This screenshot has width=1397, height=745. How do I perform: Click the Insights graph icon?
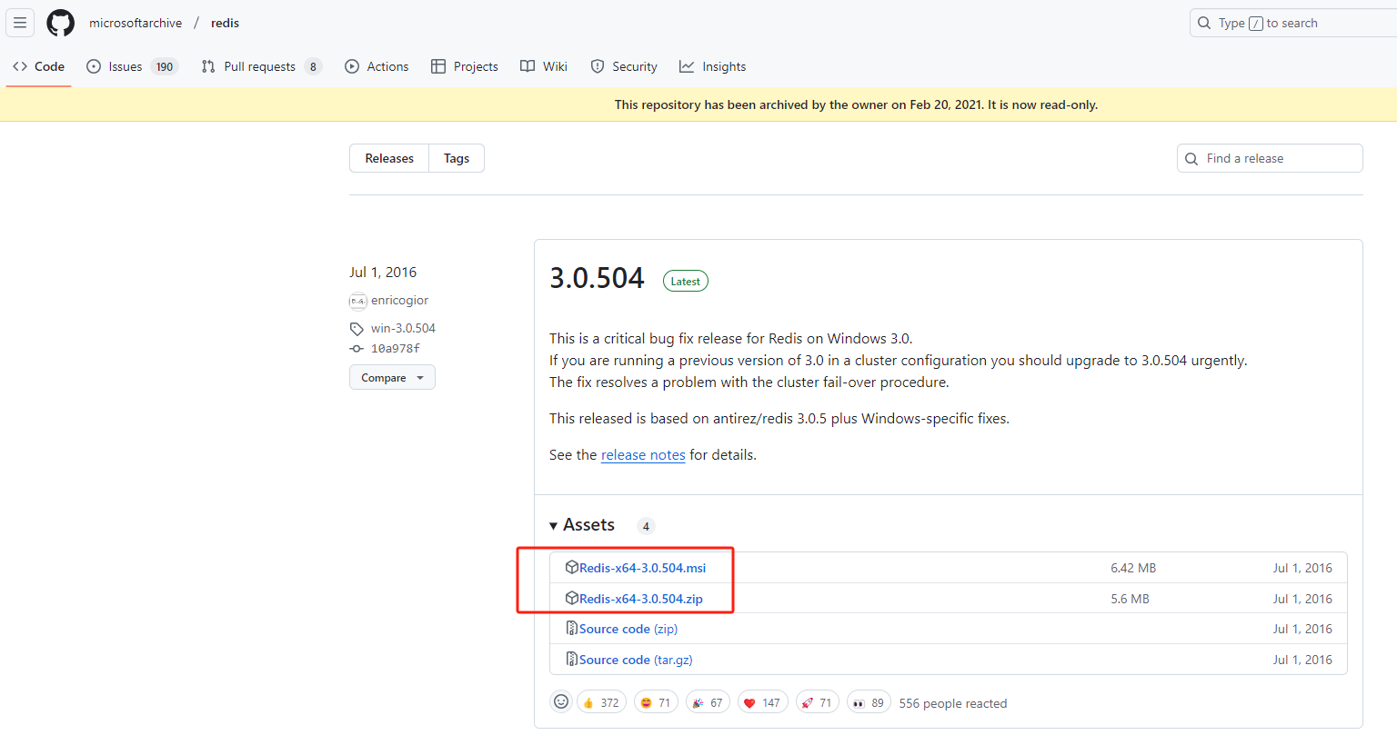(x=686, y=65)
